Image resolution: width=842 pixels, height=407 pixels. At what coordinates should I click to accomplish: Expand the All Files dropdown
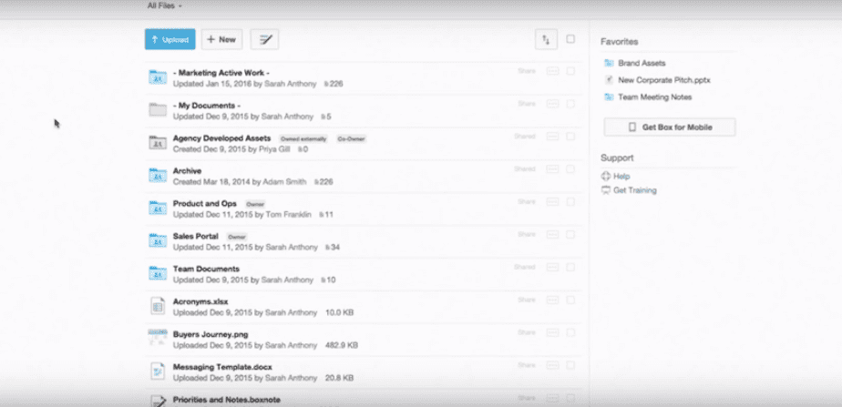pyautogui.click(x=161, y=5)
